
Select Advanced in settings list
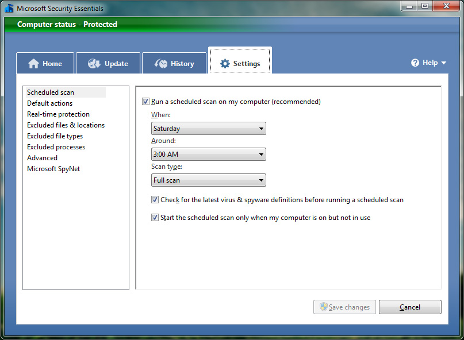42,158
